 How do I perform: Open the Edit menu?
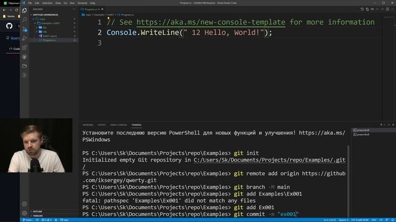click(x=37, y=3)
